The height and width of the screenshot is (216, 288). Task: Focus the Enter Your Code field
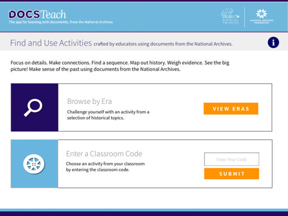tap(232, 159)
